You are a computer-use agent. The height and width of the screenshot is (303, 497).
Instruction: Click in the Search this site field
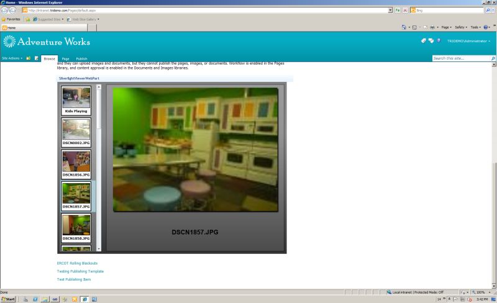(461, 58)
